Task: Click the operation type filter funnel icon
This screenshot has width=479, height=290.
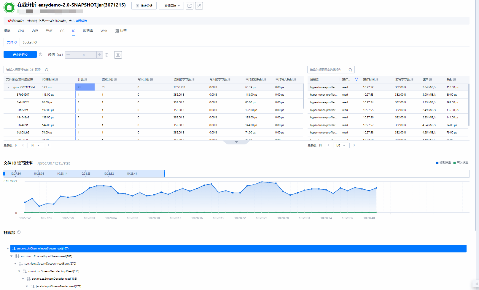Action: (357, 80)
